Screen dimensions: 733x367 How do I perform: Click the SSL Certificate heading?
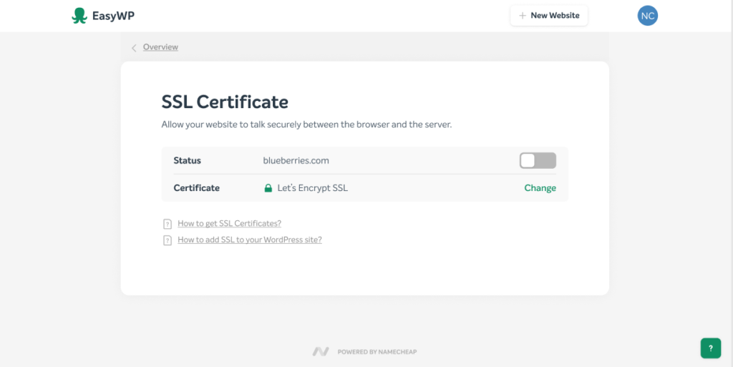click(x=225, y=102)
